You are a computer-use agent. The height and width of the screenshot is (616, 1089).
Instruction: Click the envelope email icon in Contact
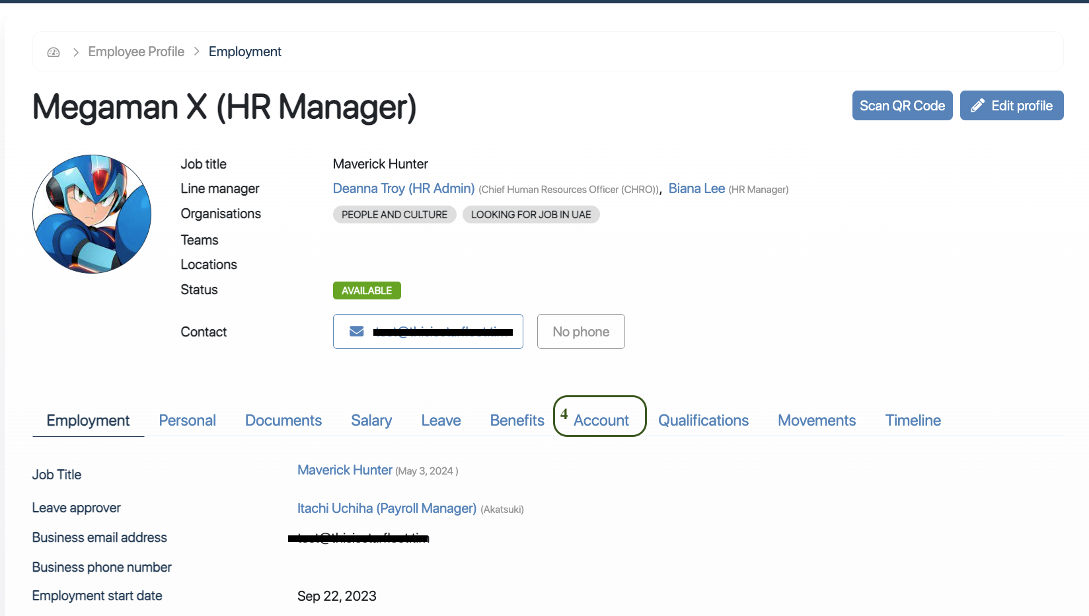coord(356,331)
